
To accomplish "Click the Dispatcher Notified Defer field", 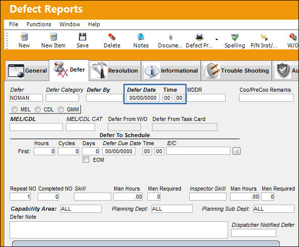I will [x=254, y=233].
